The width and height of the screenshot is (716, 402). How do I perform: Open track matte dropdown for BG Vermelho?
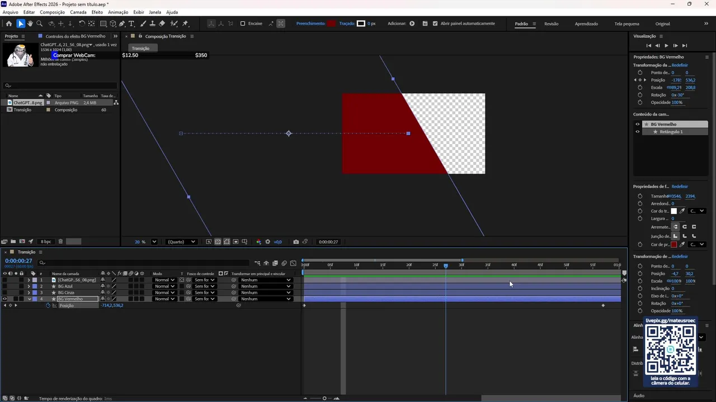point(204,299)
